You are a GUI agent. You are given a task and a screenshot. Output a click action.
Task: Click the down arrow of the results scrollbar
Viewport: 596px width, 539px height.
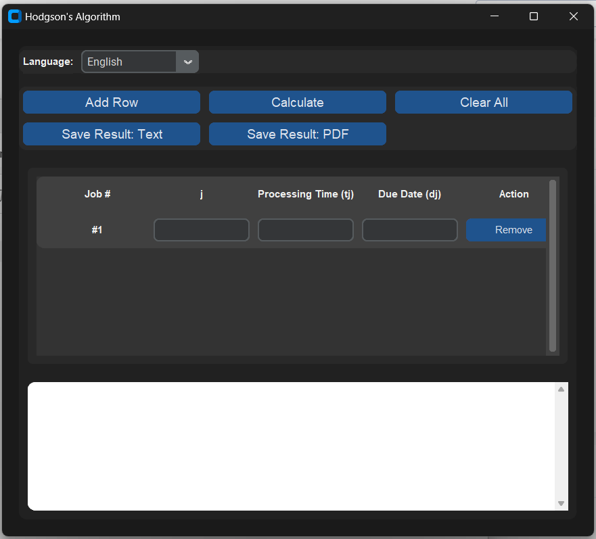click(561, 503)
